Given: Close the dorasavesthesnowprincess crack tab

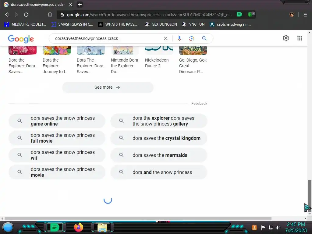Looking at the screenshot, I should (x=71, y=5).
